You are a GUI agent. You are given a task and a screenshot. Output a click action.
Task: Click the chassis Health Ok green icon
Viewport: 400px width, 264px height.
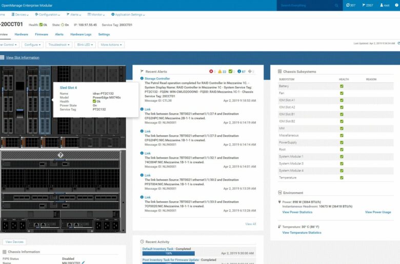click(41, 25)
